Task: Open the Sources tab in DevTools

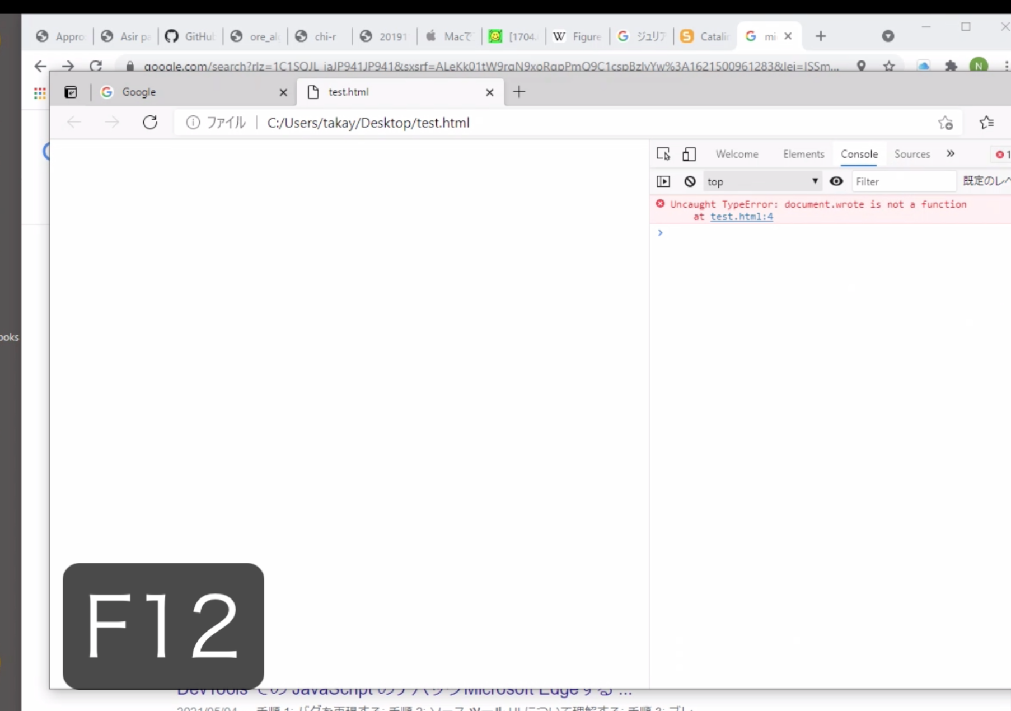Action: tap(912, 154)
